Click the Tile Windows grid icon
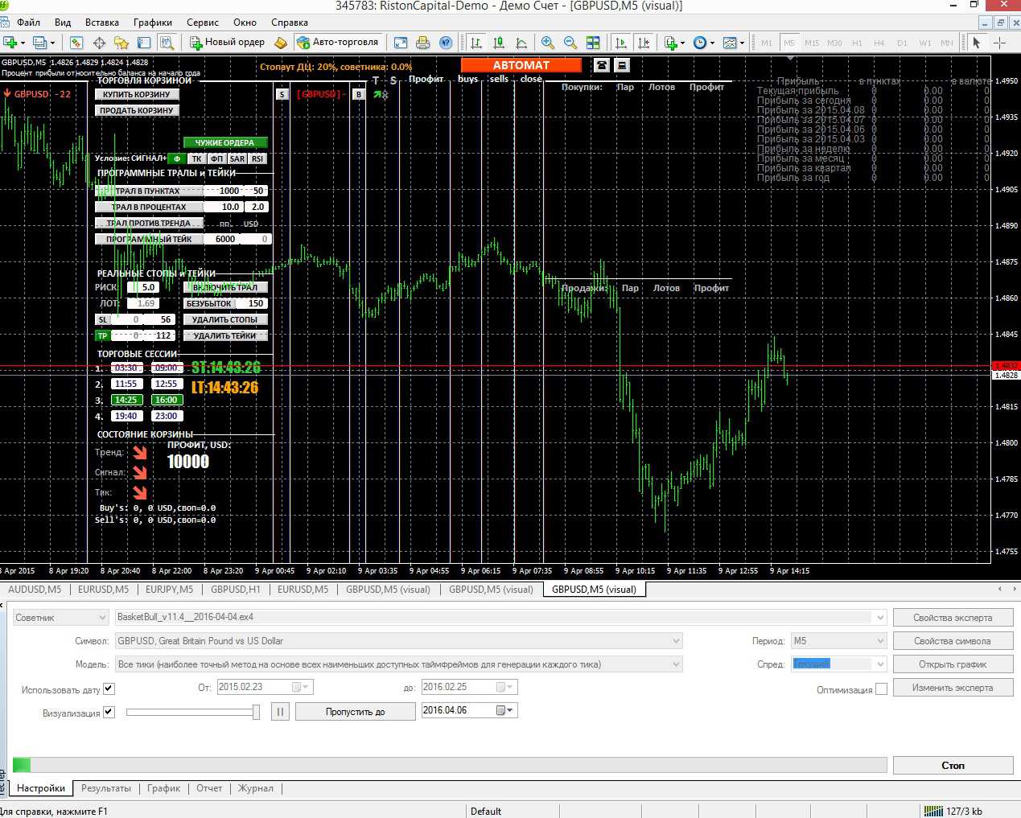Viewport: 1021px width, 818px height. [x=593, y=43]
